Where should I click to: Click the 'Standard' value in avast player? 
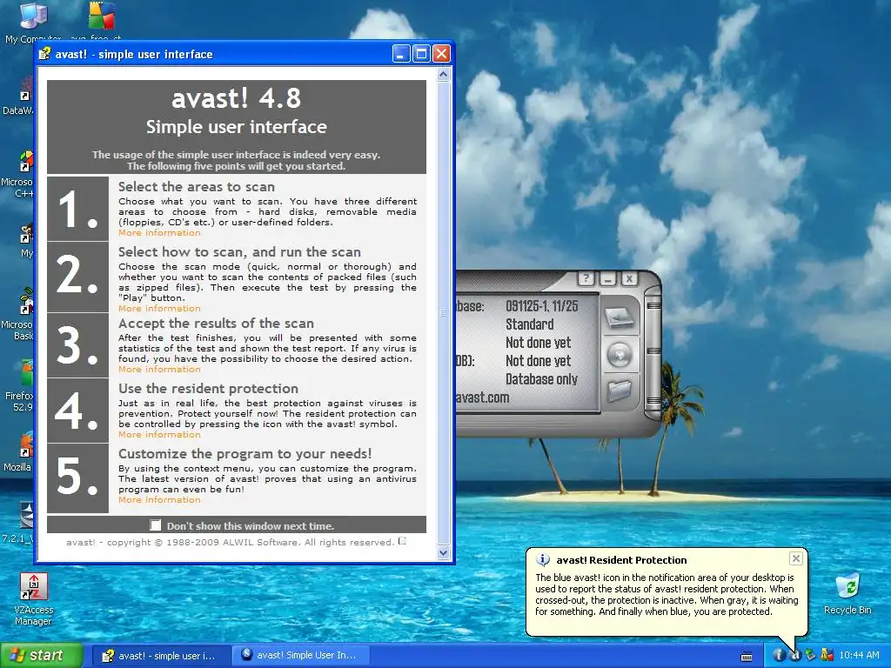tap(529, 324)
